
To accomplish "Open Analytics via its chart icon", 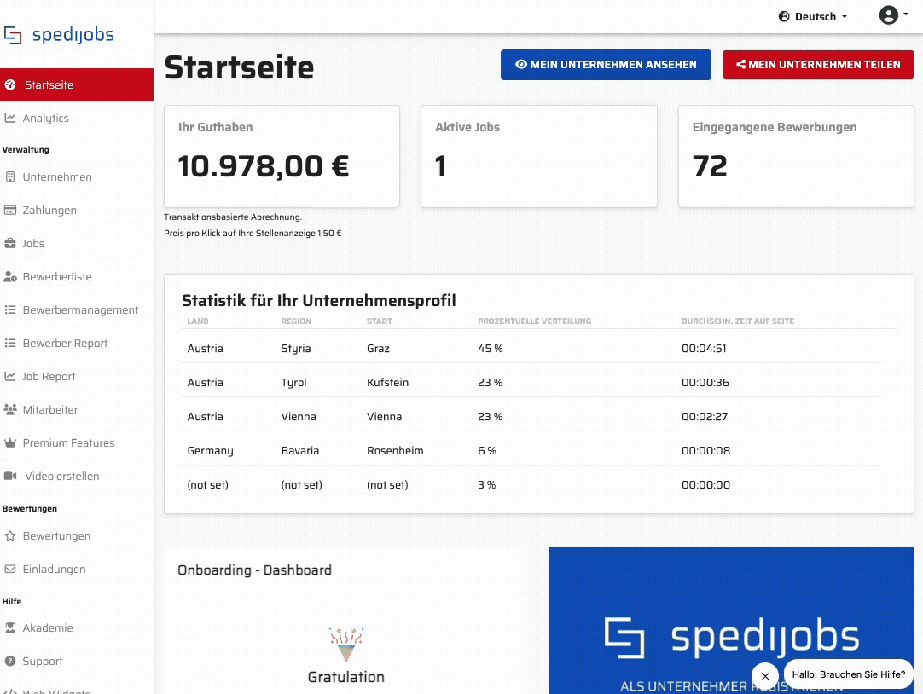I will click(10, 119).
